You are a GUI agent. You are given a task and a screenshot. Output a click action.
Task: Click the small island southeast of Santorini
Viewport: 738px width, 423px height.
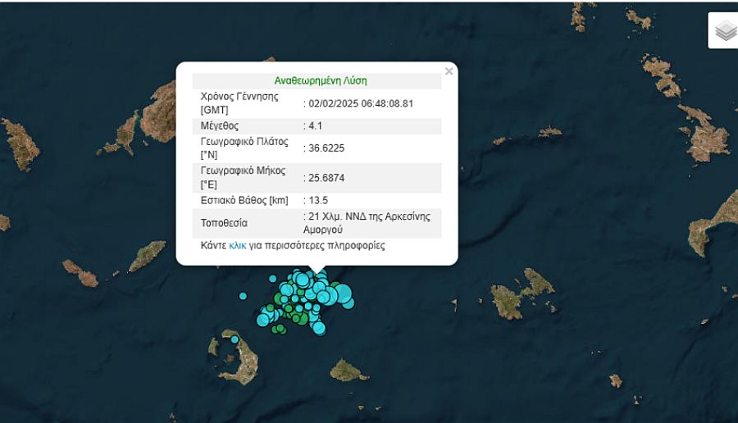[x=348, y=372]
